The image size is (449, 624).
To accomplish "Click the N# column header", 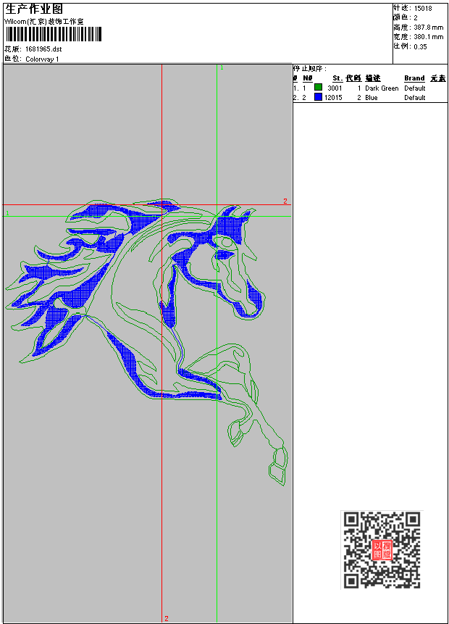I will point(307,78).
